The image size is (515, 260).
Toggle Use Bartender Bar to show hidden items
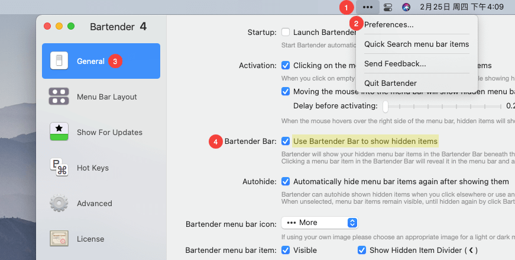(x=286, y=141)
